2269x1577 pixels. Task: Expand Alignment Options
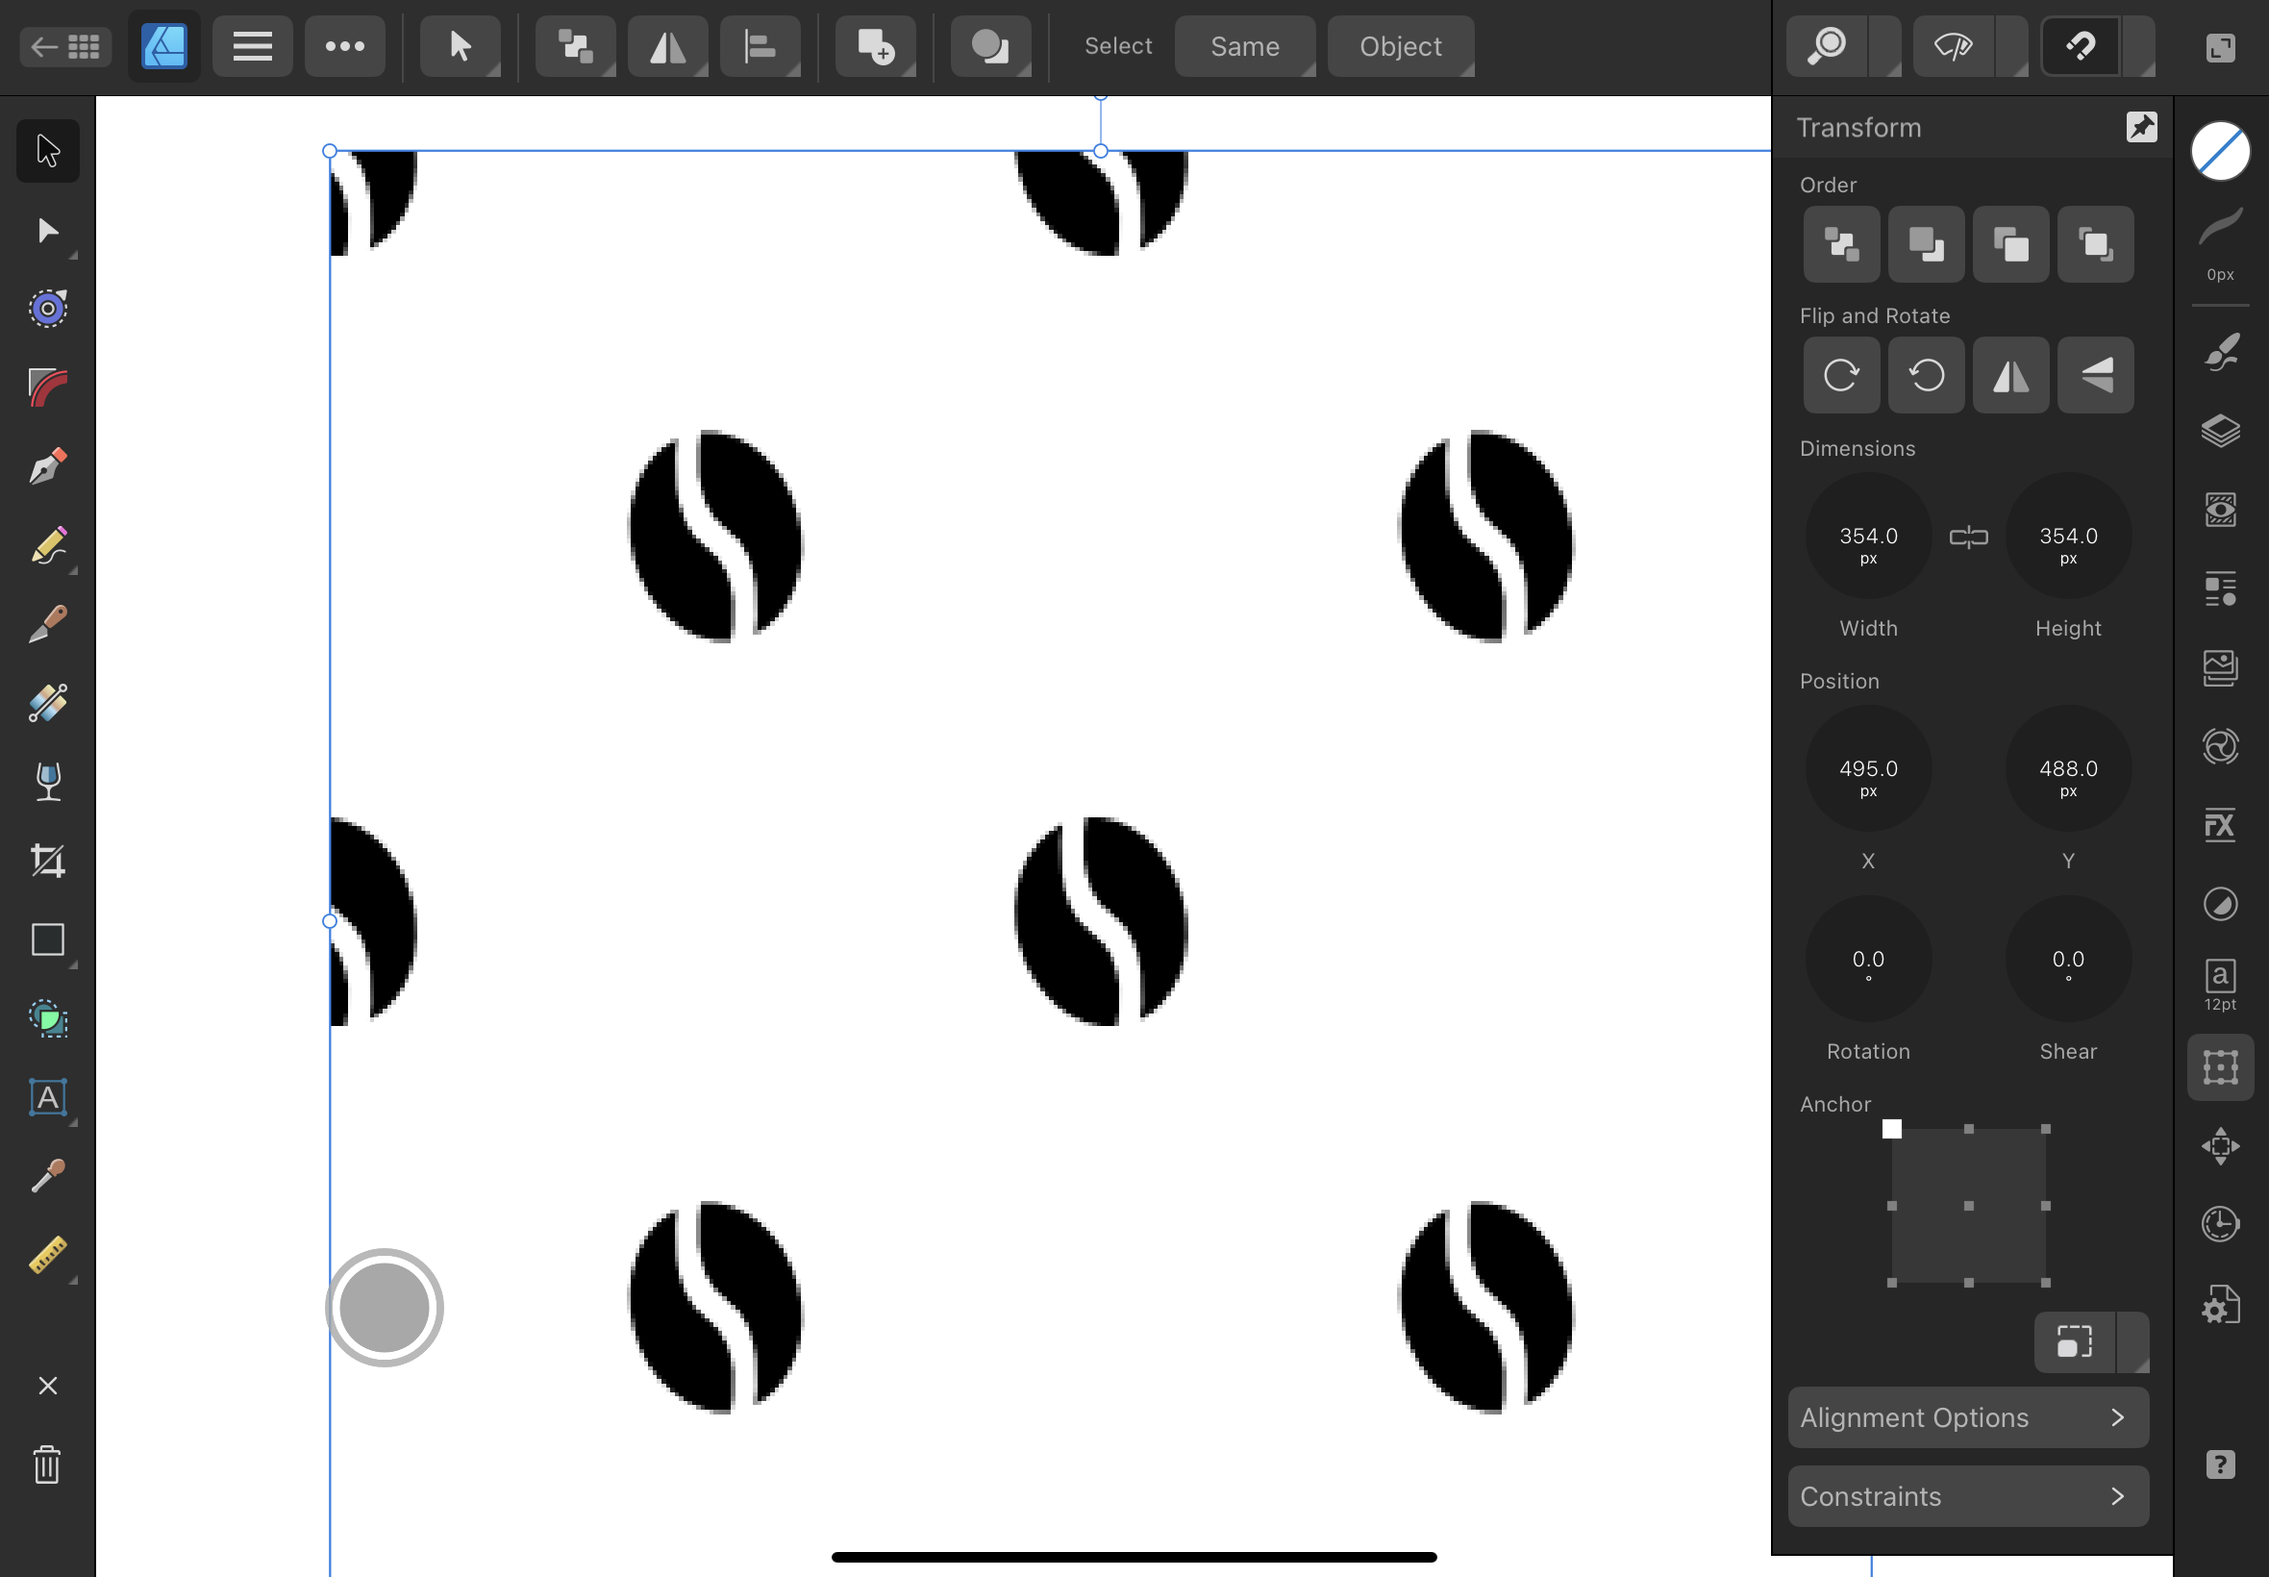(x=1968, y=1417)
